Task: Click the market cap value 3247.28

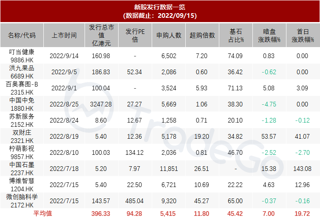Action: tap(101, 104)
